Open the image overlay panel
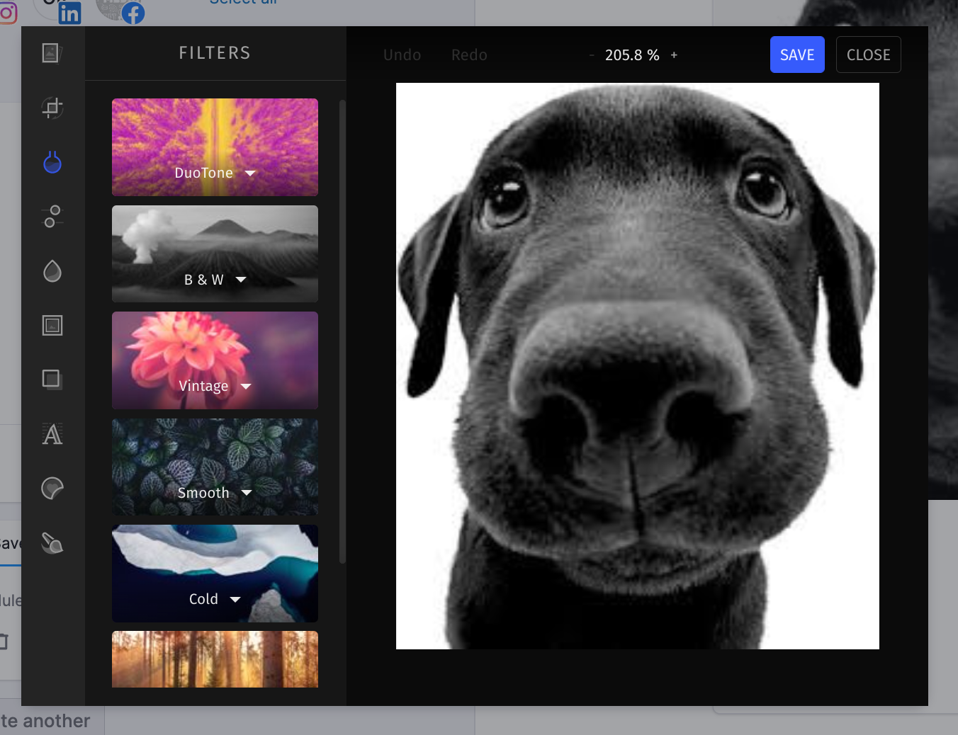The width and height of the screenshot is (958, 735). pos(52,52)
